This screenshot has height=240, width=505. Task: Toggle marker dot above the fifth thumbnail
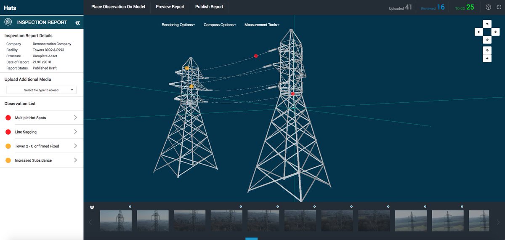coord(277,206)
